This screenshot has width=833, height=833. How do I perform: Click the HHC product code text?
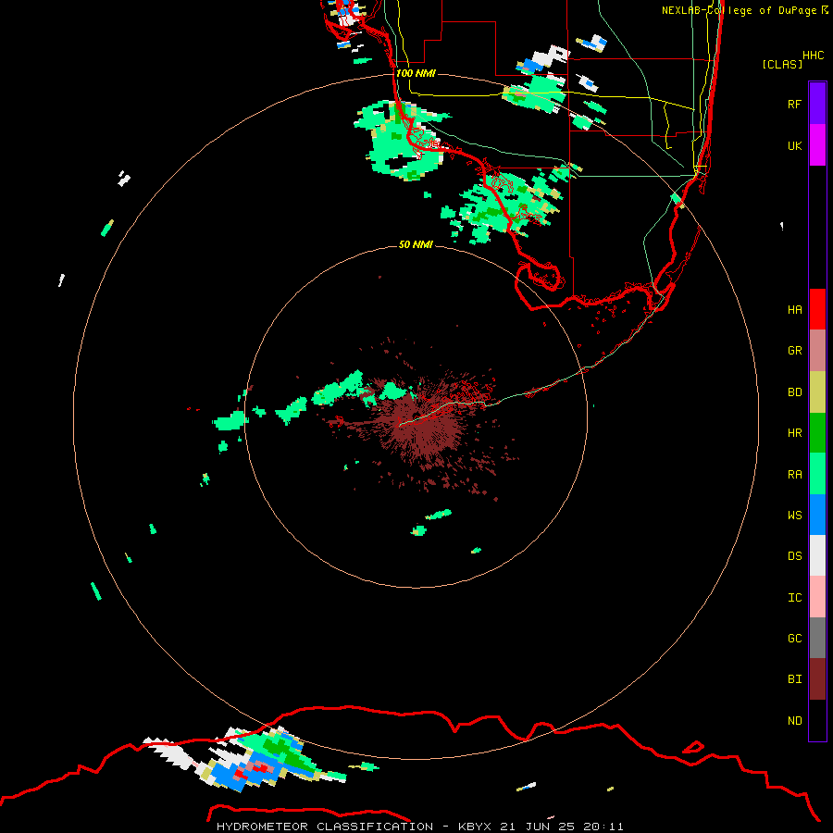point(814,56)
